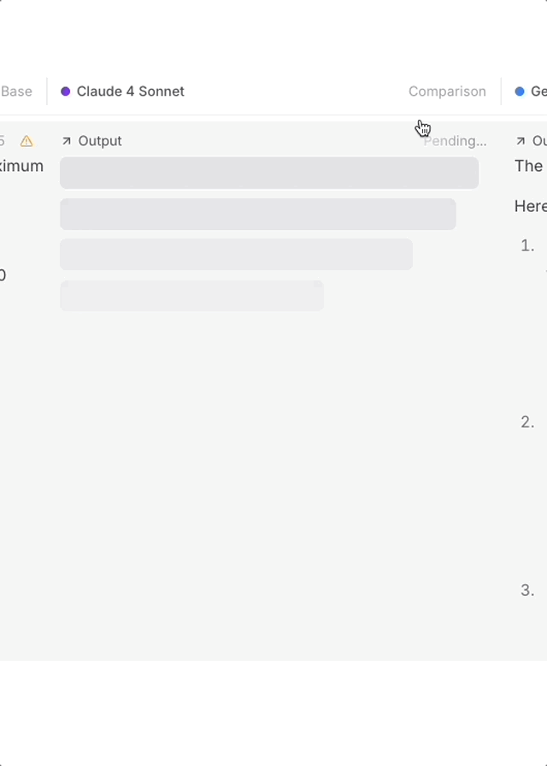Click the Pending status text
The image size is (547, 766).
[455, 141]
